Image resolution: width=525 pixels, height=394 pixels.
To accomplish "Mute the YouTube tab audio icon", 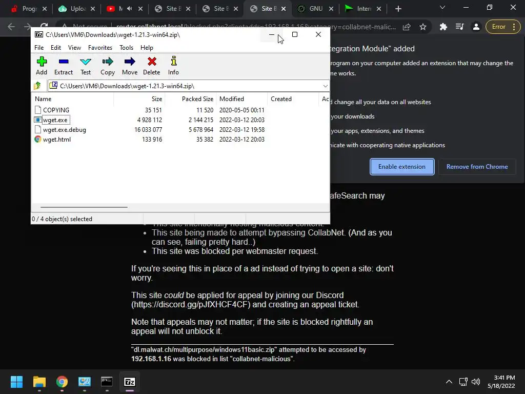I will coord(130,9).
